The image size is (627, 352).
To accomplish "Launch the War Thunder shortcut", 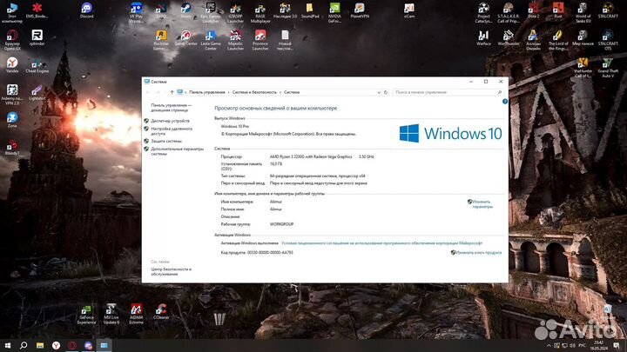I will (x=509, y=38).
